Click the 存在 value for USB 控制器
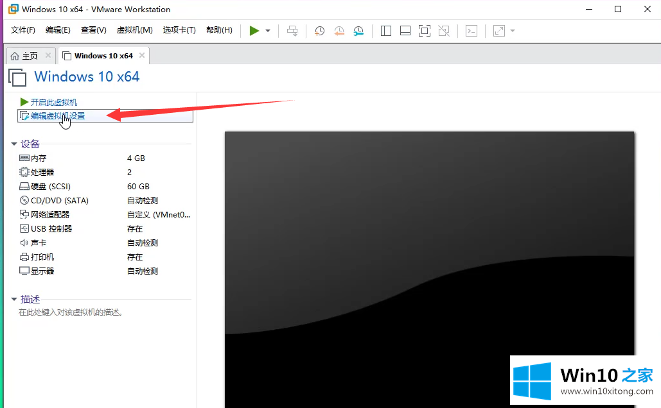661x408 pixels. [x=135, y=228]
